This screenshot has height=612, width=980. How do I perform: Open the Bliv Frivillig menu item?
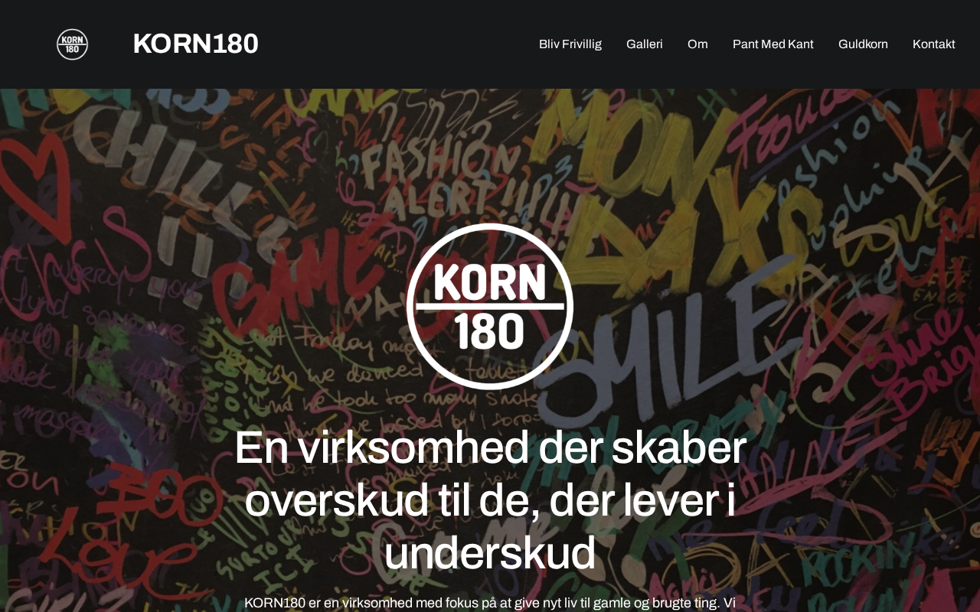click(570, 44)
